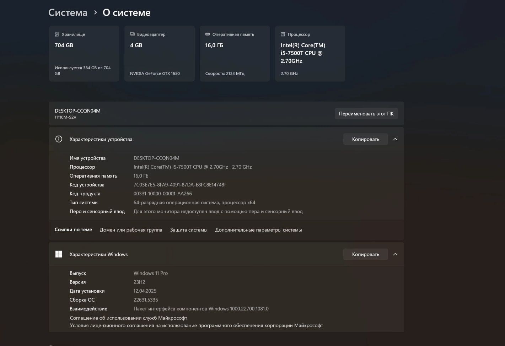Open Дополнительные параметры системы link

(x=258, y=230)
